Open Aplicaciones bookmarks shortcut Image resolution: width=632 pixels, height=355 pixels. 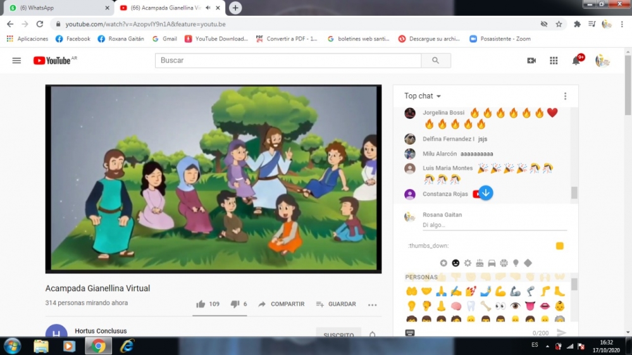click(27, 39)
